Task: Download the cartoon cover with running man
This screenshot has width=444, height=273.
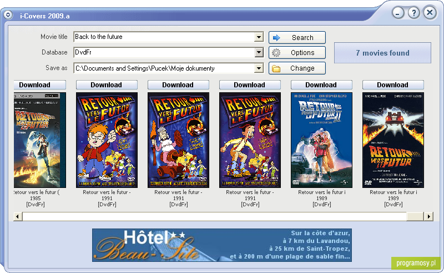Action: pos(250,85)
